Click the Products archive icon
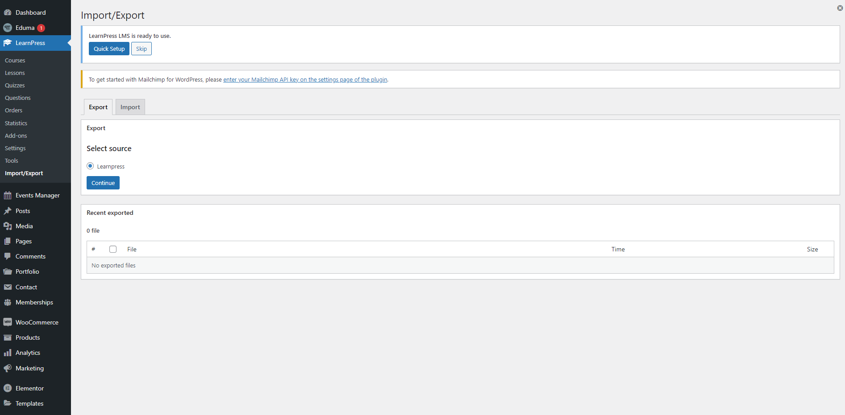 [x=8, y=337]
